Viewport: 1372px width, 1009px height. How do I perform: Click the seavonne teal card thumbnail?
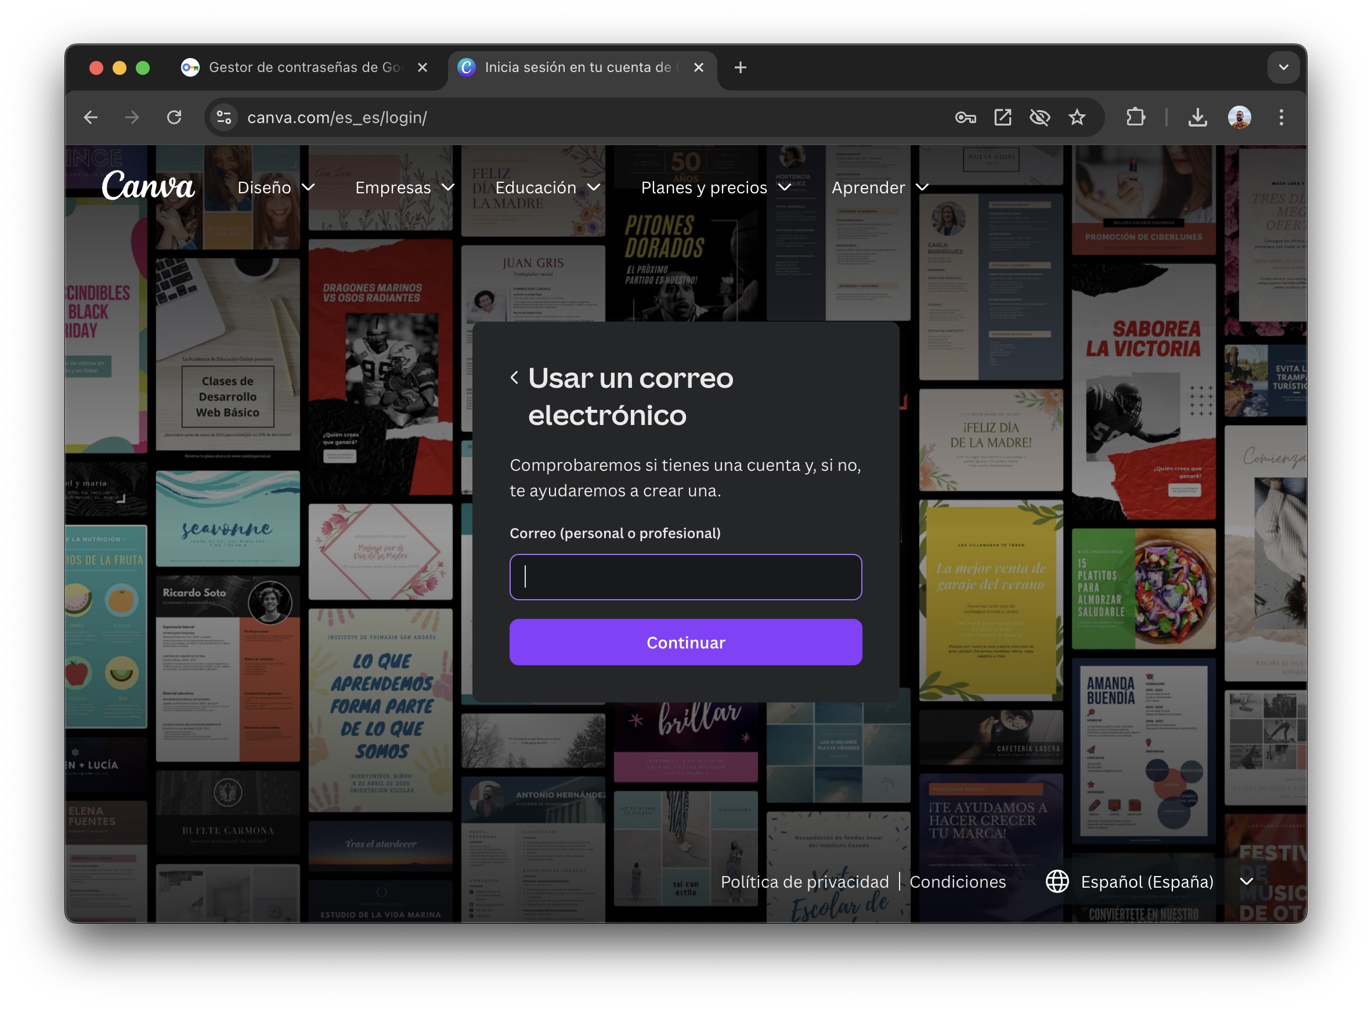tap(228, 518)
